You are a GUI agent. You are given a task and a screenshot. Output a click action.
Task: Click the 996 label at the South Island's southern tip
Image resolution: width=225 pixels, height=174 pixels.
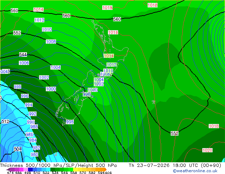(70, 122)
